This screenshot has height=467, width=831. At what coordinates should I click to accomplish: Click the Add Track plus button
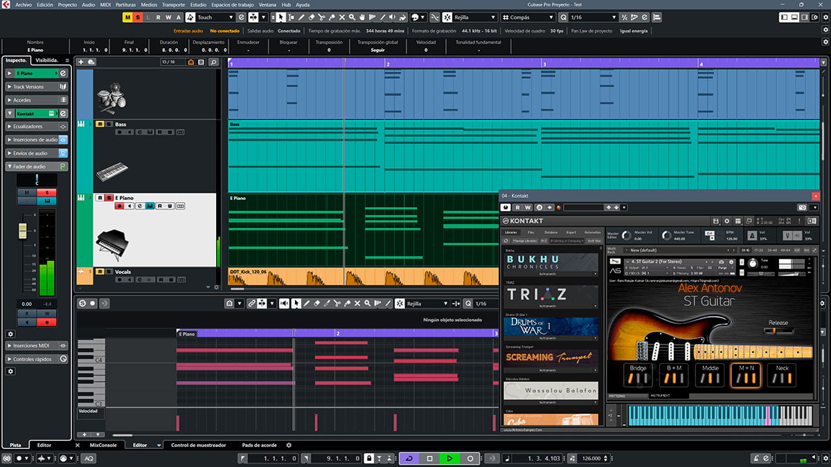click(x=81, y=62)
